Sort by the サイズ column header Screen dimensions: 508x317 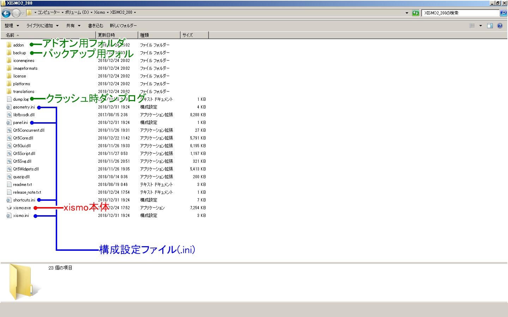click(194, 35)
